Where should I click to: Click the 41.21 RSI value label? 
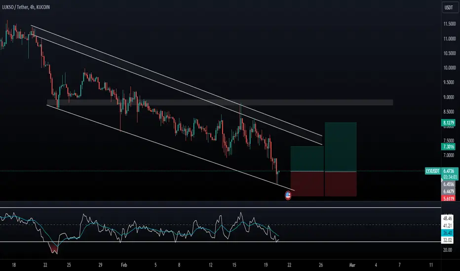pyautogui.click(x=447, y=226)
